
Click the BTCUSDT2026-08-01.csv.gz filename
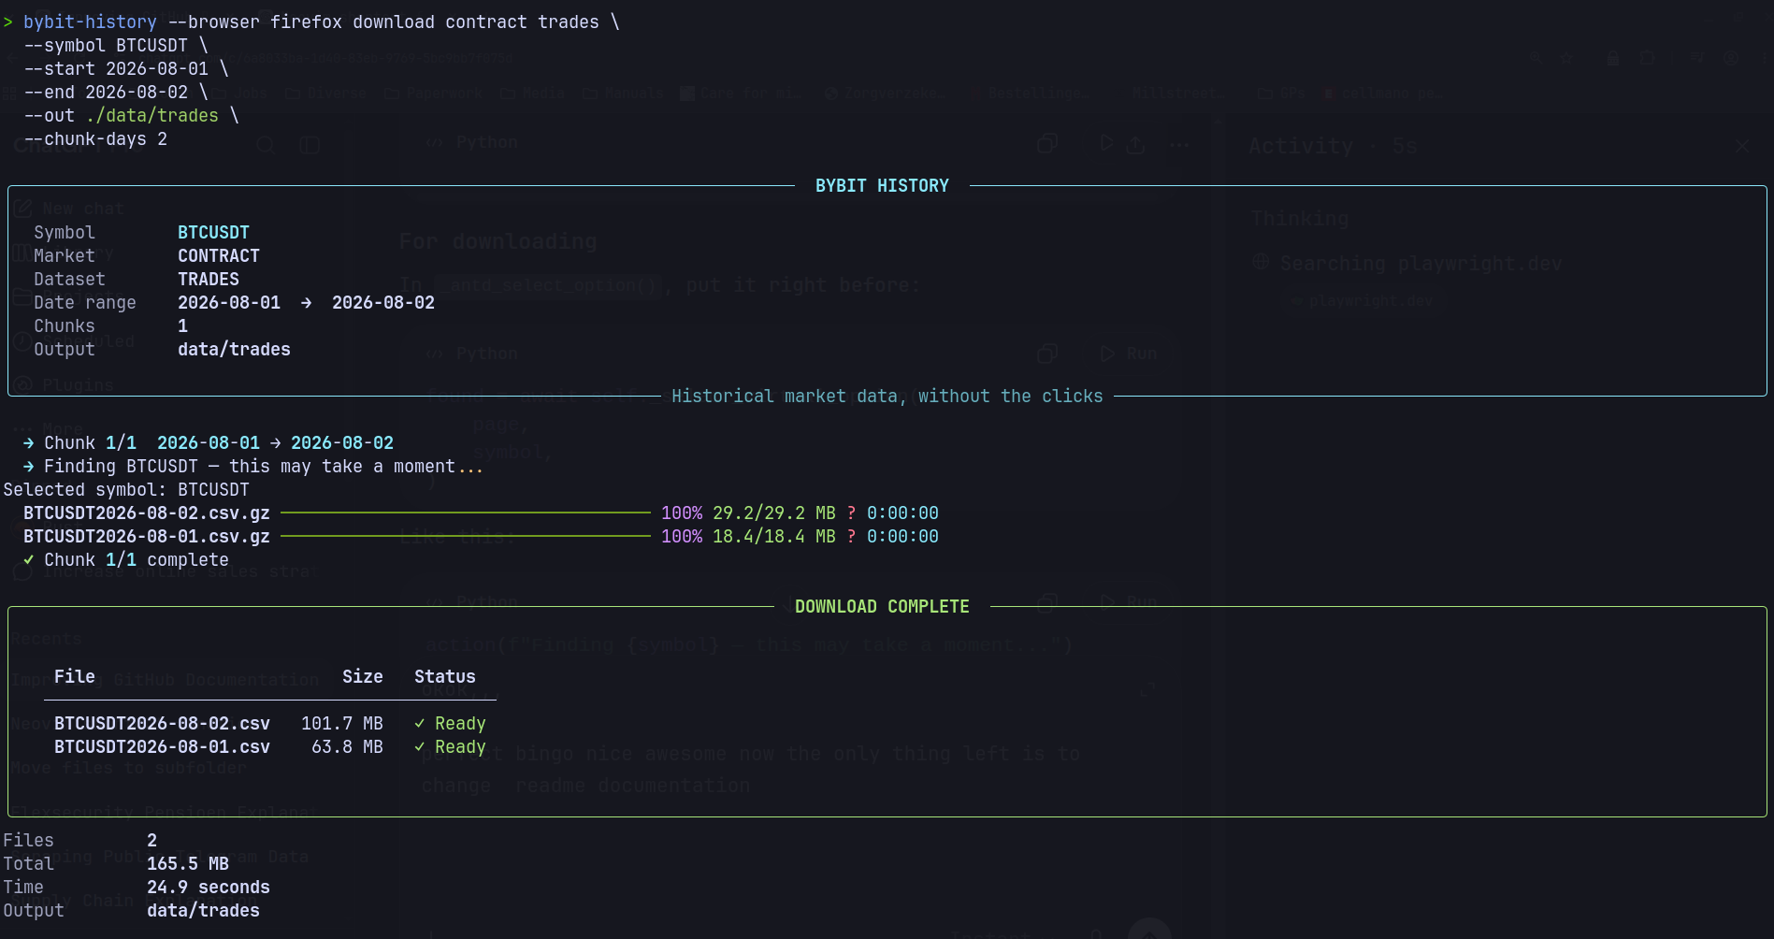tap(147, 536)
